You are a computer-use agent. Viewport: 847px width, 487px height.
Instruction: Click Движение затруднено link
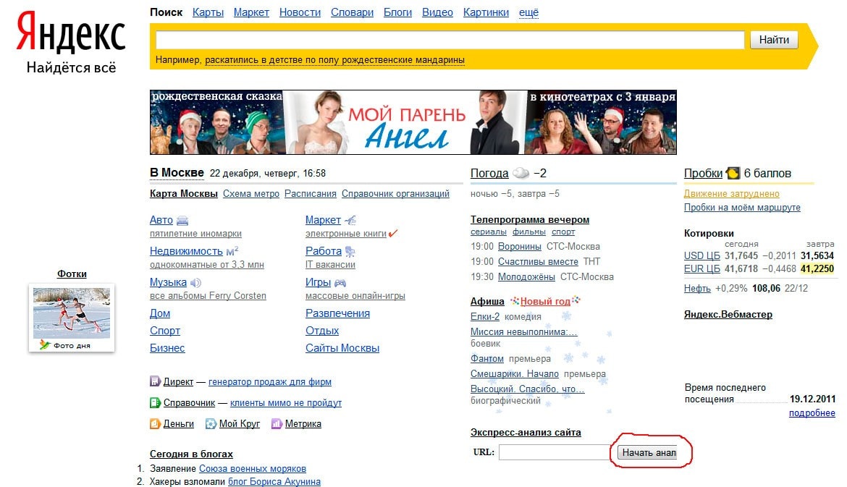click(732, 194)
